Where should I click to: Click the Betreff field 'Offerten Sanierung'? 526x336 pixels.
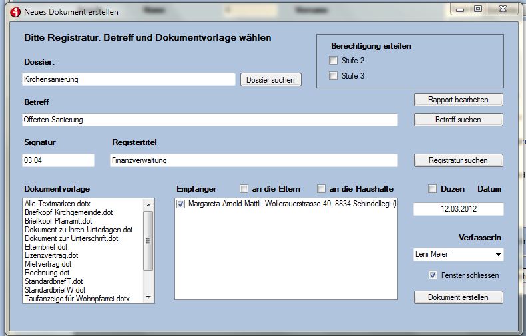(210, 120)
